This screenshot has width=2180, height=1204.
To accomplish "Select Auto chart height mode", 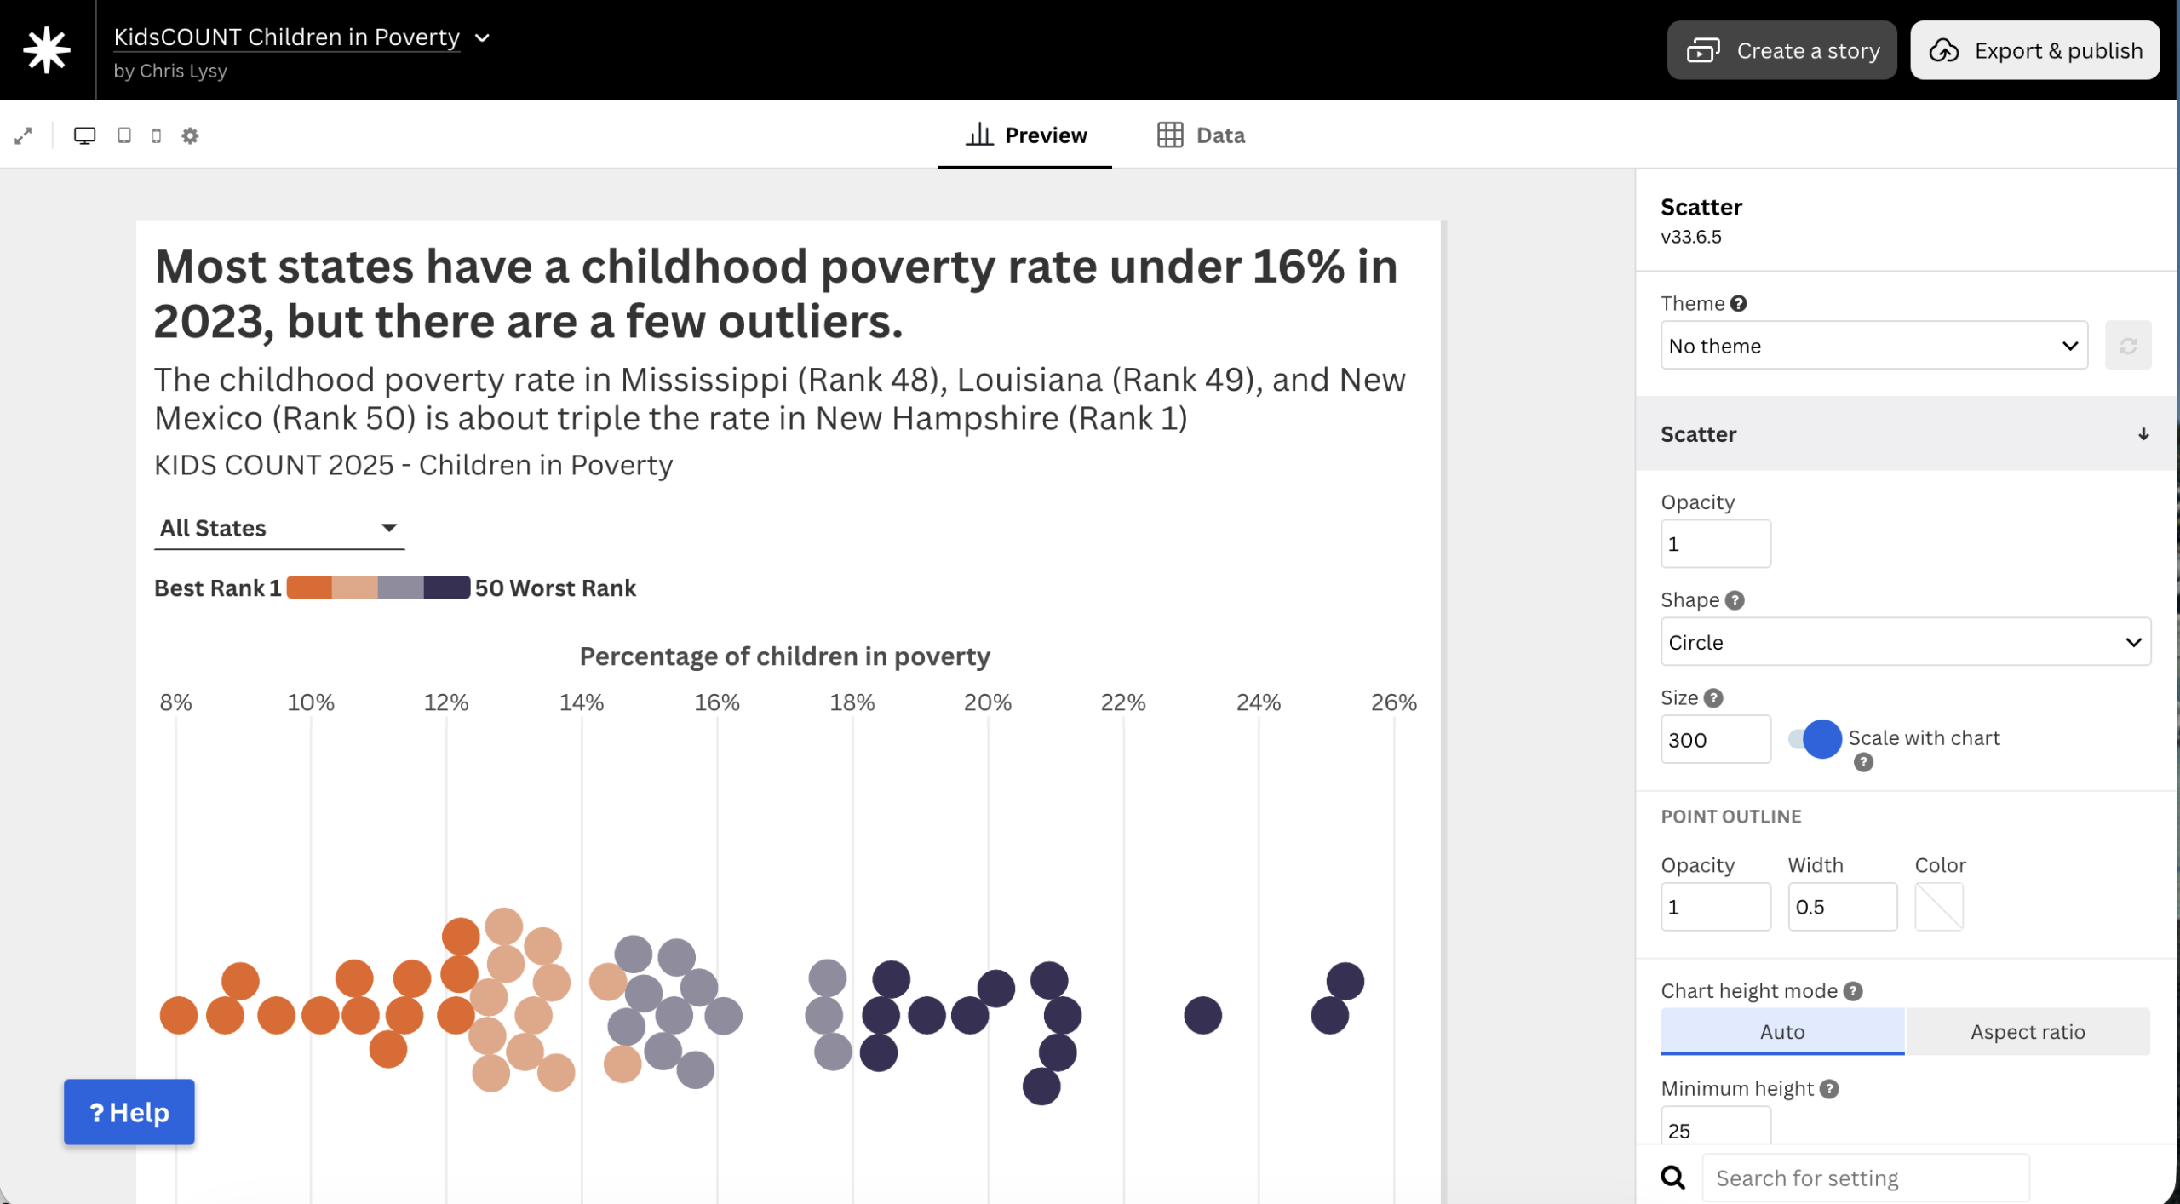I will (x=1781, y=1031).
